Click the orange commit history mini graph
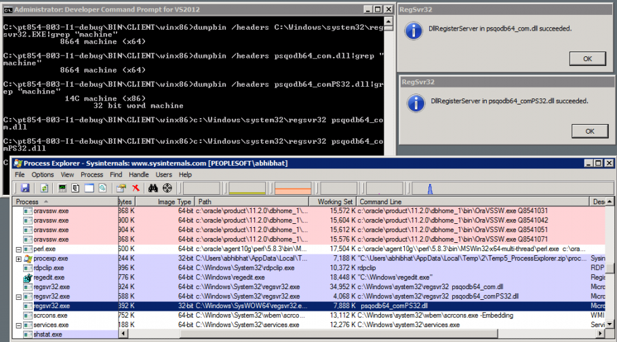This screenshot has width=617, height=342. tap(293, 189)
